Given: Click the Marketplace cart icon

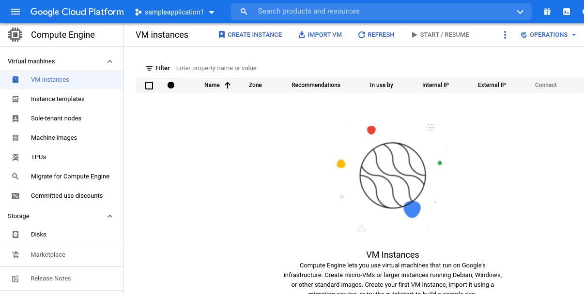Looking at the screenshot, I should click(15, 255).
